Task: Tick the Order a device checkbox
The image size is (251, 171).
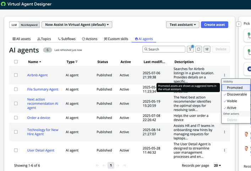Action: point(16,118)
